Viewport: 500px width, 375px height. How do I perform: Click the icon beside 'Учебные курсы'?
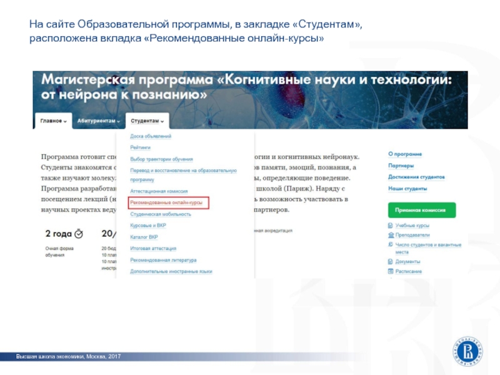[x=390, y=226]
